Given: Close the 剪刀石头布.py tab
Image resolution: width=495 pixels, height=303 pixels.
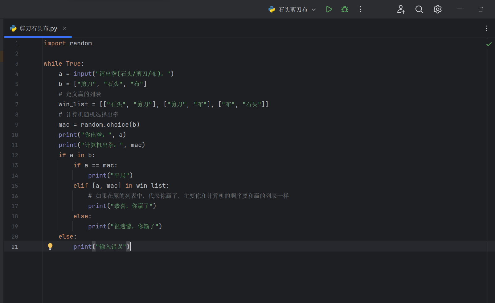Looking at the screenshot, I should coord(65,28).
